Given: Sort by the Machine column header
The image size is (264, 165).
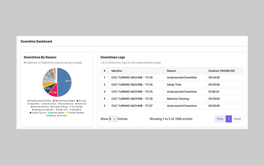Looking at the screenshot, I should click(116, 71).
